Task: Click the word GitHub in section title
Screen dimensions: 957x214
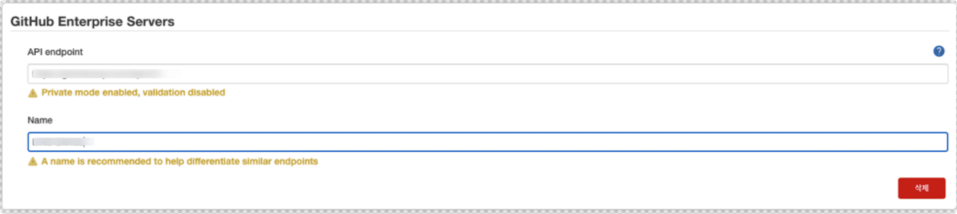Action: pyautogui.click(x=32, y=22)
